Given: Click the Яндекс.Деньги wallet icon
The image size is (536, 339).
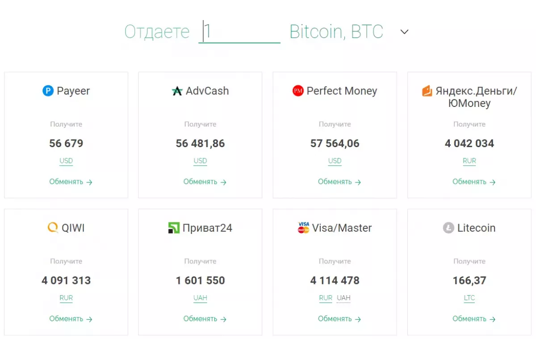Looking at the screenshot, I should 427,91.
